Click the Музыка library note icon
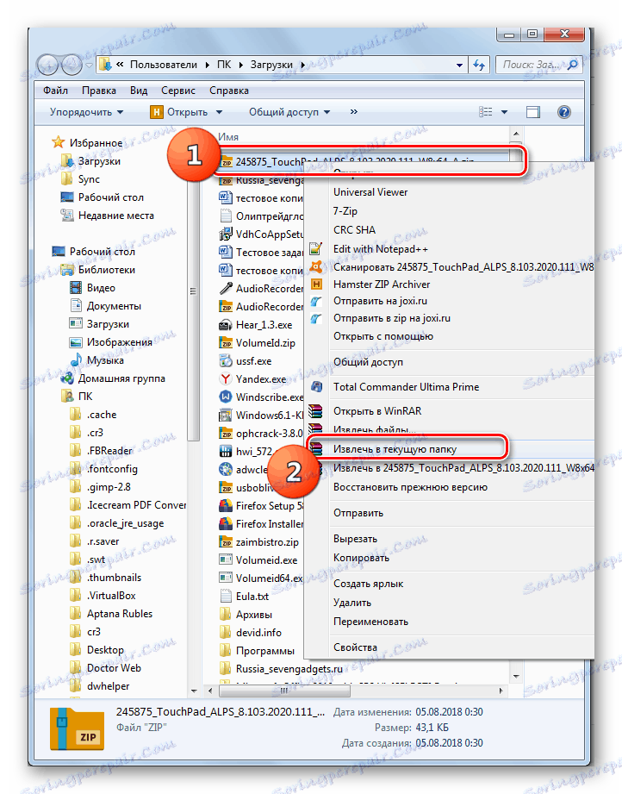This screenshot has height=794, width=622. [x=76, y=360]
